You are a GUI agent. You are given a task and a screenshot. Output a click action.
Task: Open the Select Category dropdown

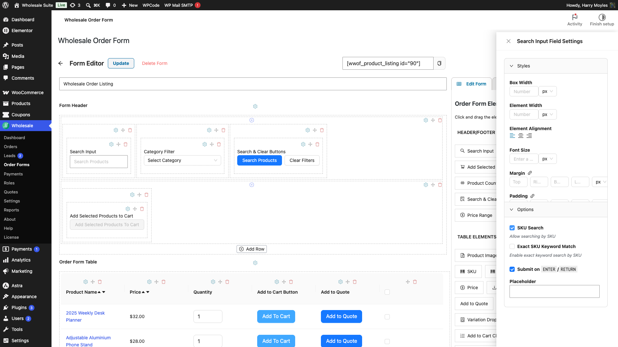point(183,160)
